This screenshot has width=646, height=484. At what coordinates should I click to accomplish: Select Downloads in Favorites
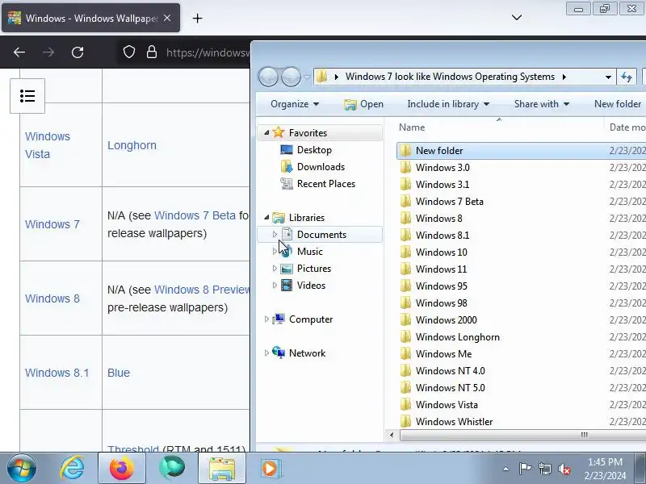tap(321, 167)
